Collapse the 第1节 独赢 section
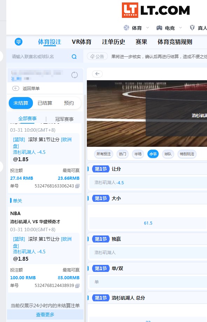This screenshot has width=207, height=322. click(x=147, y=239)
